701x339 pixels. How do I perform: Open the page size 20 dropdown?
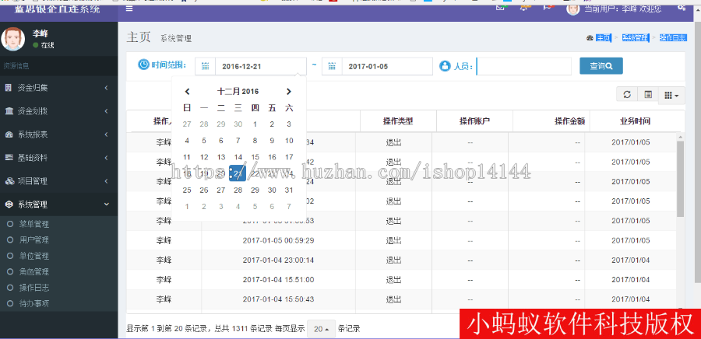pyautogui.click(x=321, y=329)
